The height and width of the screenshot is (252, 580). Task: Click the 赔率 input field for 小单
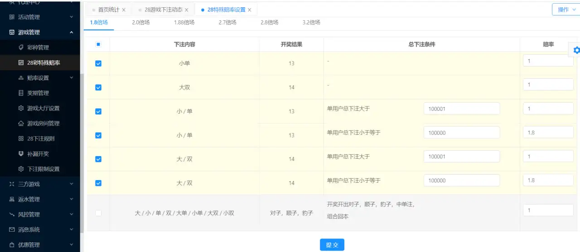tap(548, 61)
